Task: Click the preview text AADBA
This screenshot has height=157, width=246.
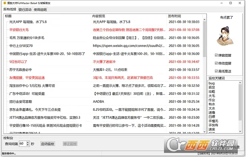Action: 98,101
